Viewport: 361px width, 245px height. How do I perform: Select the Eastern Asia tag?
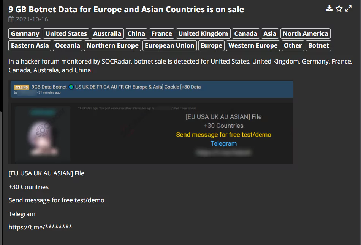(30, 46)
